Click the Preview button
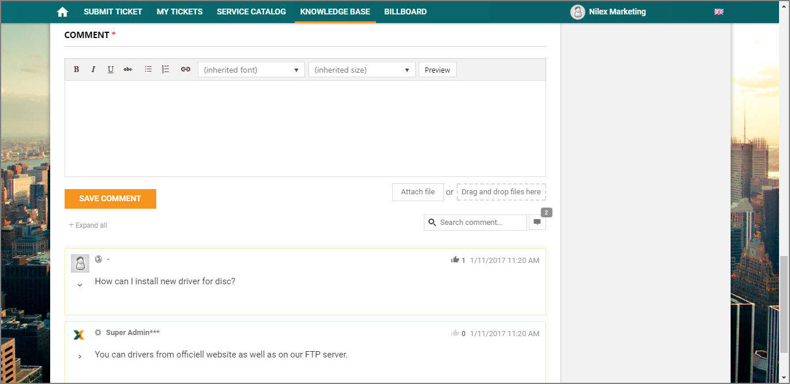The image size is (790, 384). (438, 70)
